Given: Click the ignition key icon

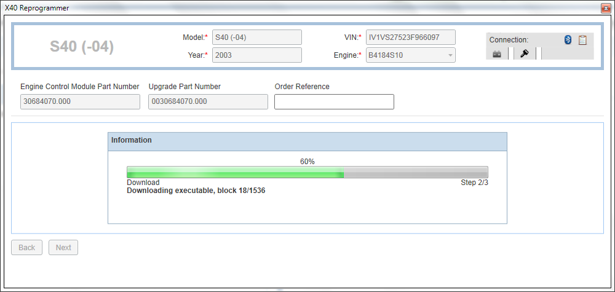Looking at the screenshot, I should tap(525, 53).
